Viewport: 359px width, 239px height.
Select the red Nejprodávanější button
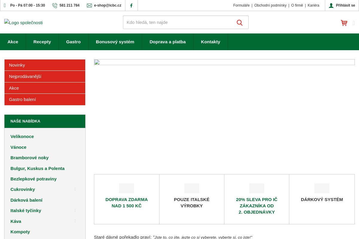[x=45, y=76]
